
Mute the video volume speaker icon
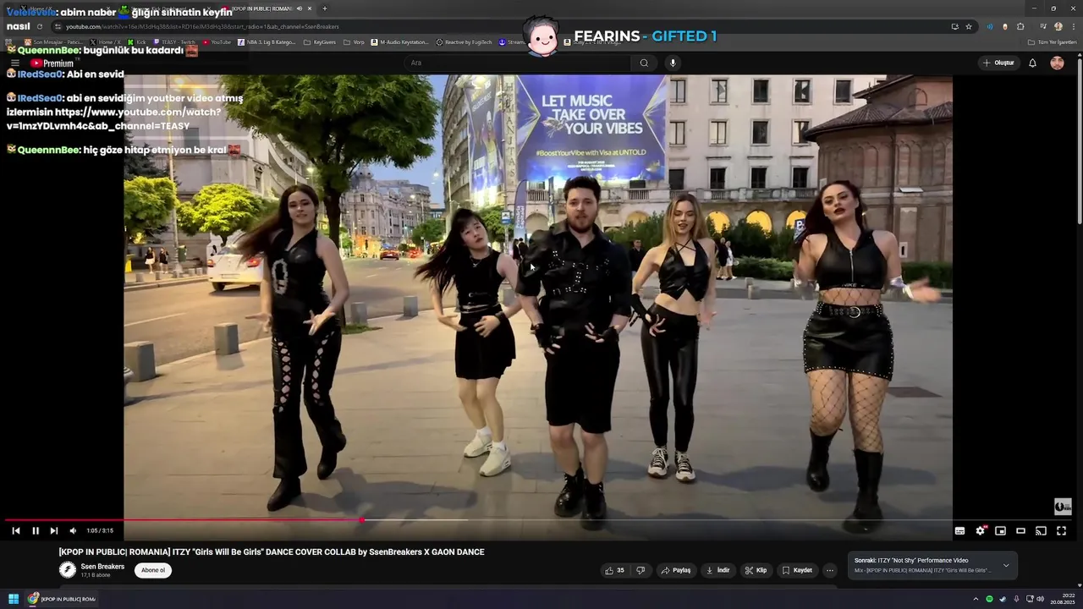[x=73, y=530]
